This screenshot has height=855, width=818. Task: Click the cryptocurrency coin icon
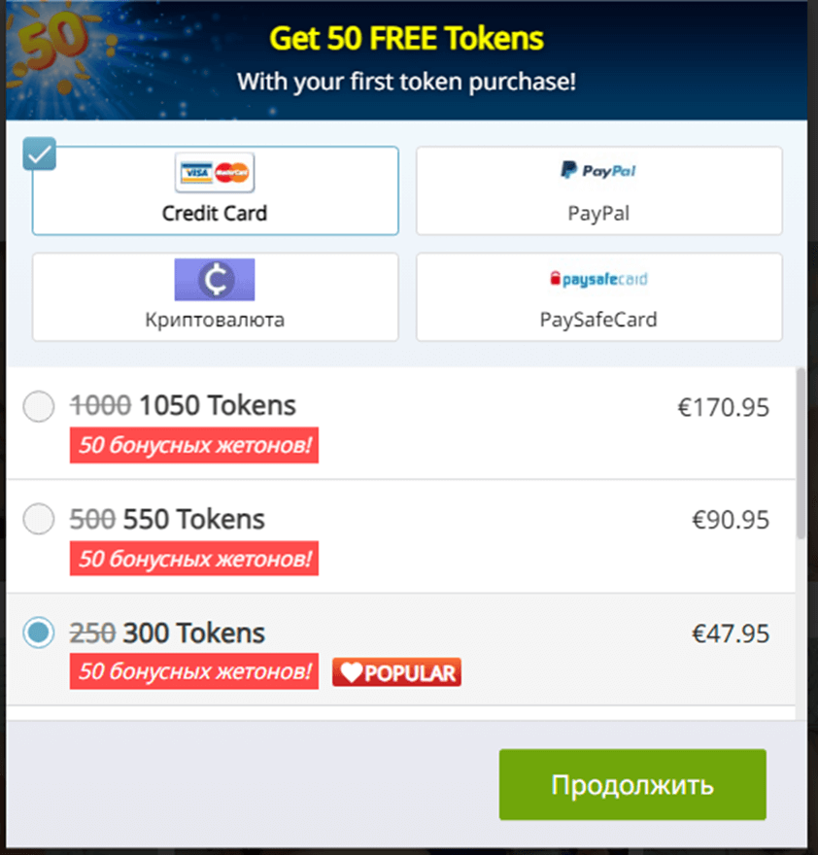[x=215, y=280]
